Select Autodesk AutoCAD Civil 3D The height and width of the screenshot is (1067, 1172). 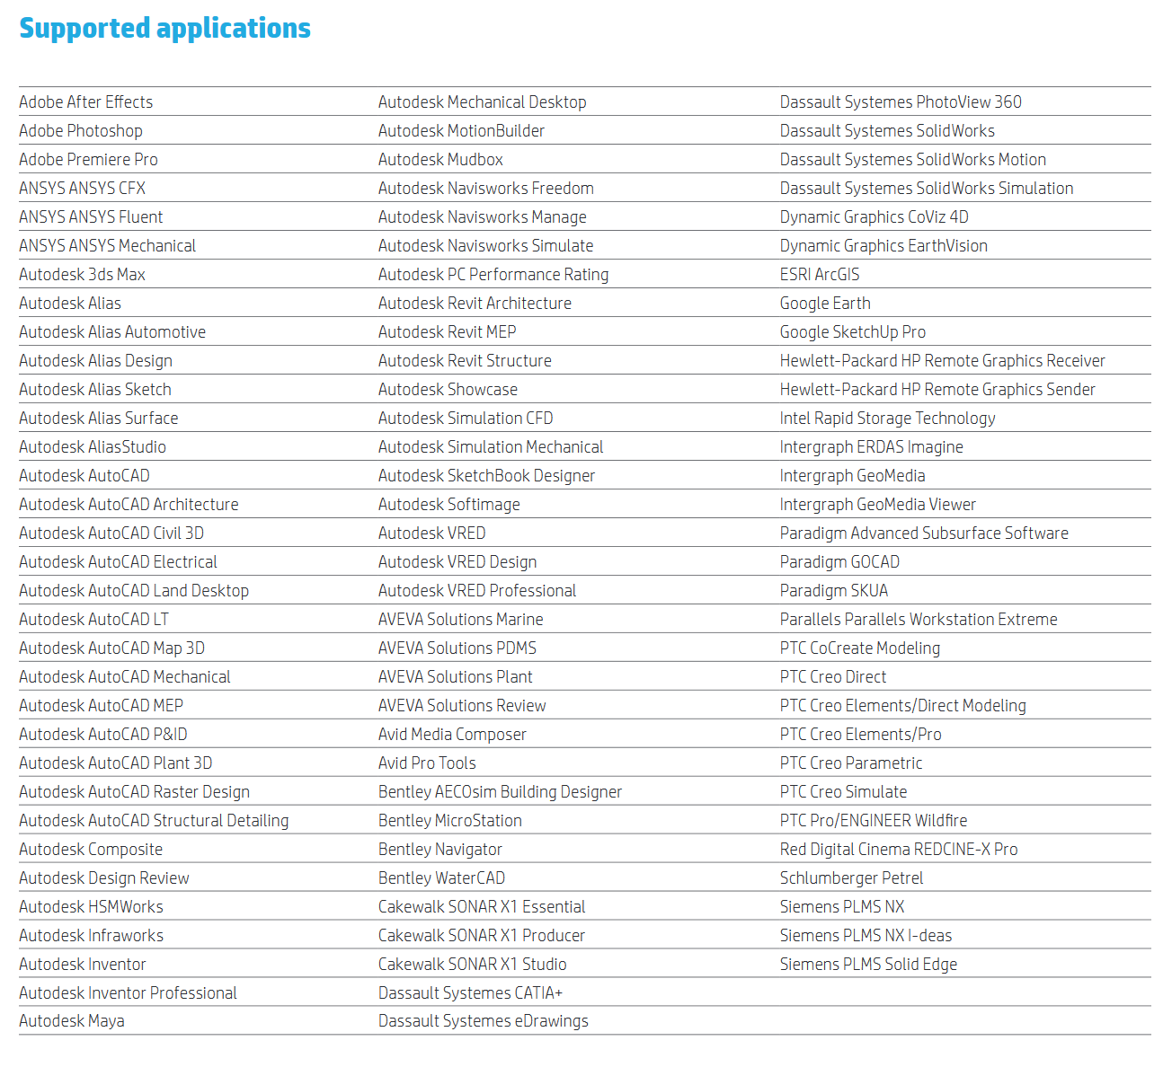coord(111,533)
